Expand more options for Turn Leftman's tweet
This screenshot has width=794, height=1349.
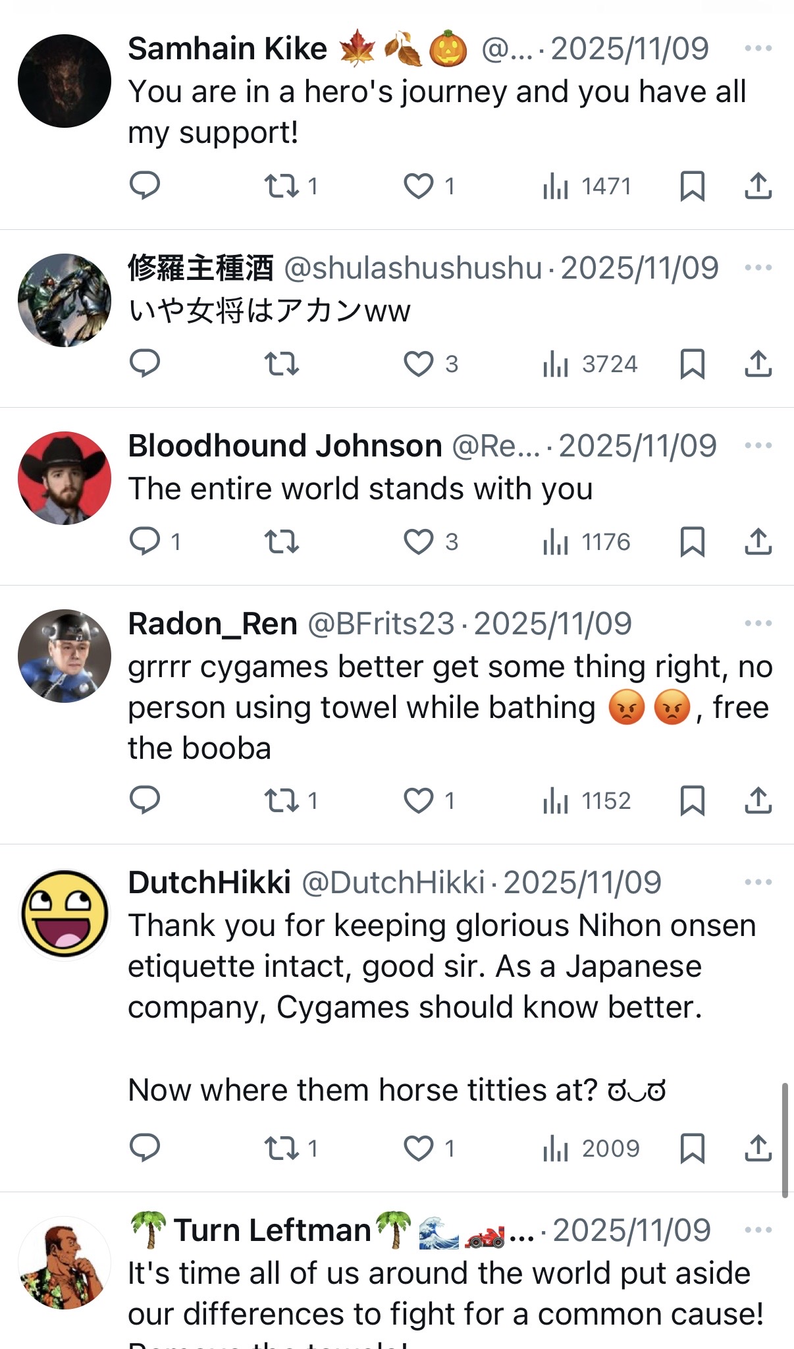coord(758,1230)
